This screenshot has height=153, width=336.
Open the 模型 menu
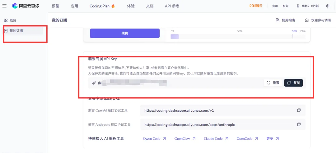point(55,6)
